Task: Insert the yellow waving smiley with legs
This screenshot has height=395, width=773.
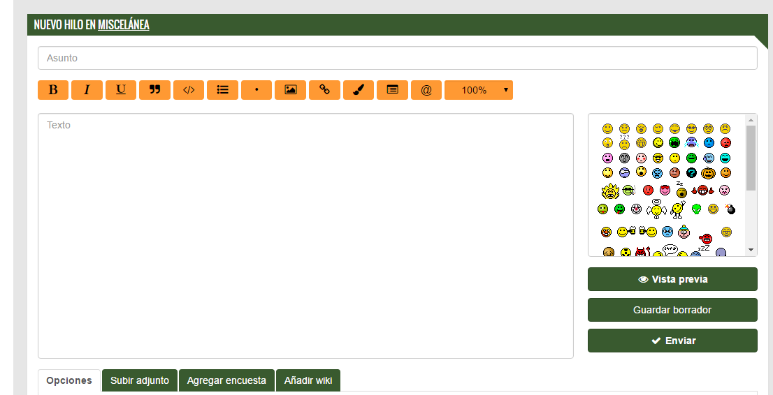Action: tap(678, 209)
